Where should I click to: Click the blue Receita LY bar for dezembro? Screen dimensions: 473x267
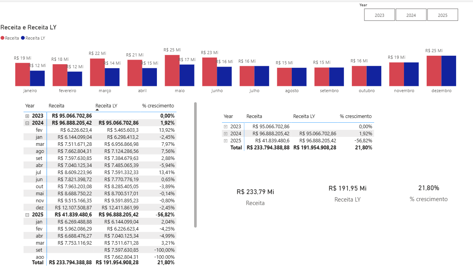pyautogui.click(x=449, y=71)
